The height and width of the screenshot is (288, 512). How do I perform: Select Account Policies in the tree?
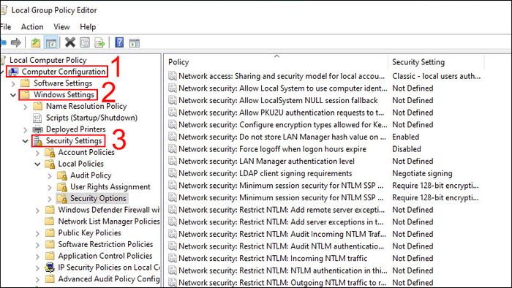[x=86, y=152]
